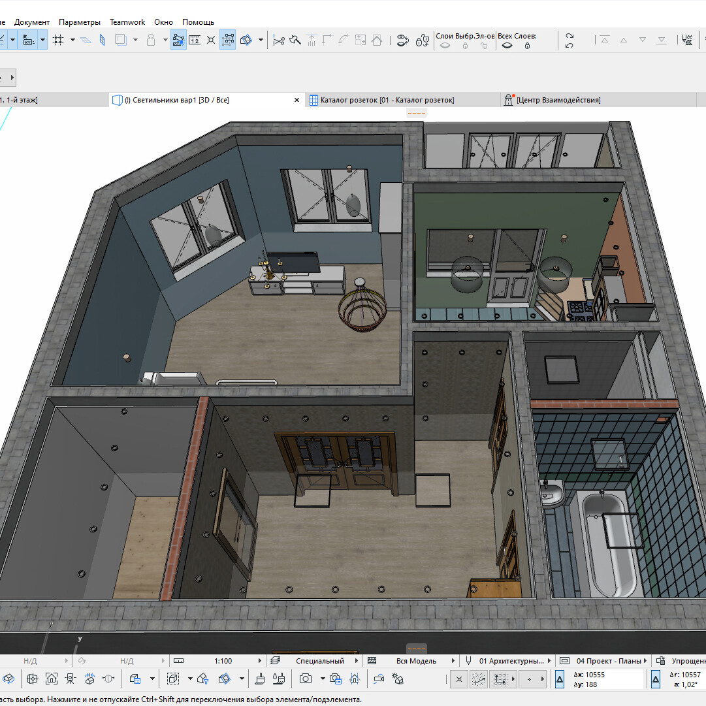This screenshot has width=706, height=706.
Task: Close the Светильники вар1 3D tab
Action: click(x=297, y=100)
